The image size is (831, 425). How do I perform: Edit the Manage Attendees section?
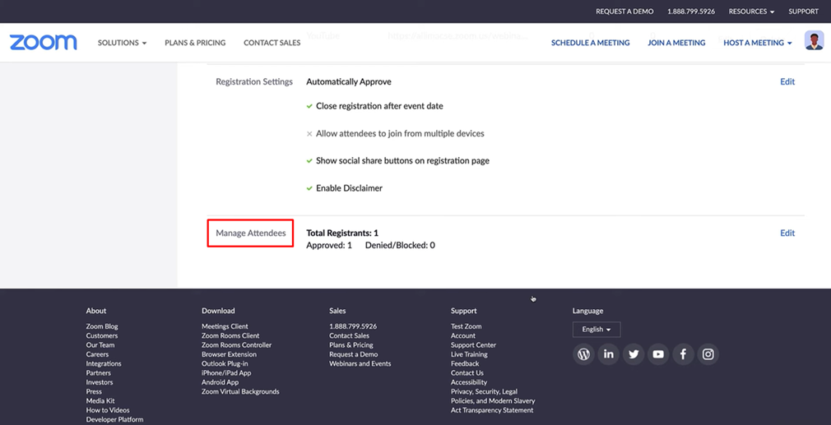coord(787,233)
